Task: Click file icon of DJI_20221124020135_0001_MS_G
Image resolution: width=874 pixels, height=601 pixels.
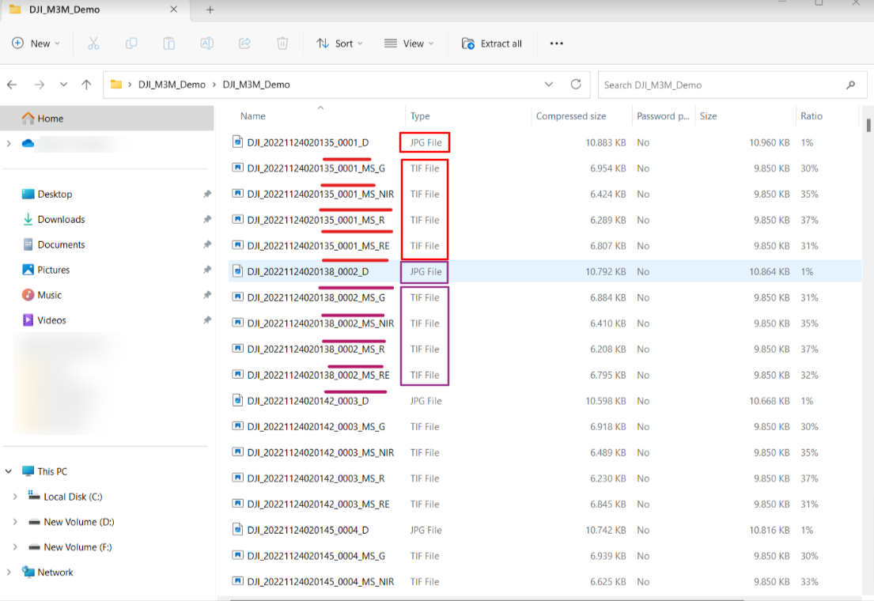Action: (237, 168)
